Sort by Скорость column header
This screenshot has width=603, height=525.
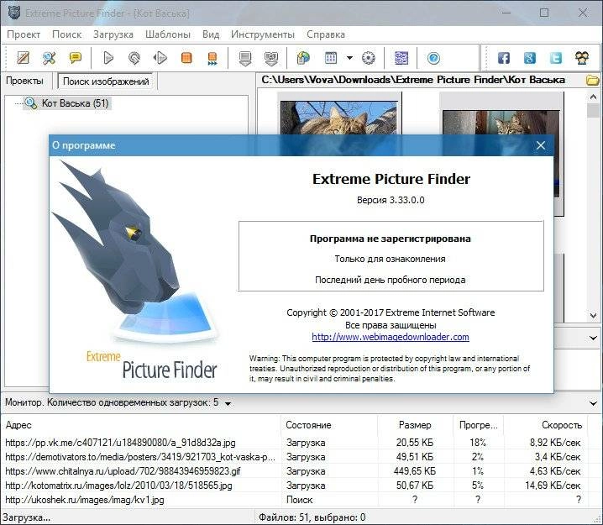tap(546, 425)
